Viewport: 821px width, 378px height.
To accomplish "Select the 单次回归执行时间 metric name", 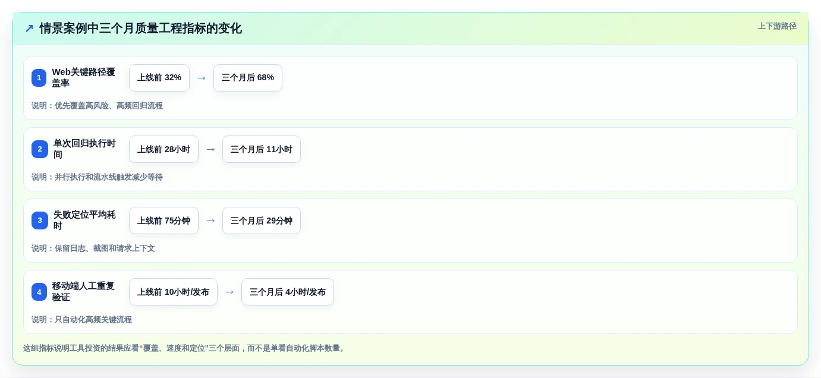I will tap(84, 149).
